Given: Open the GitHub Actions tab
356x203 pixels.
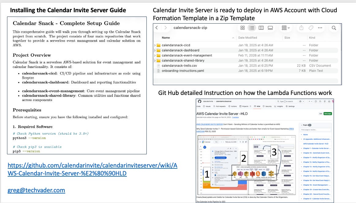Looking at the screenshot, I should (x=233, y=106).
